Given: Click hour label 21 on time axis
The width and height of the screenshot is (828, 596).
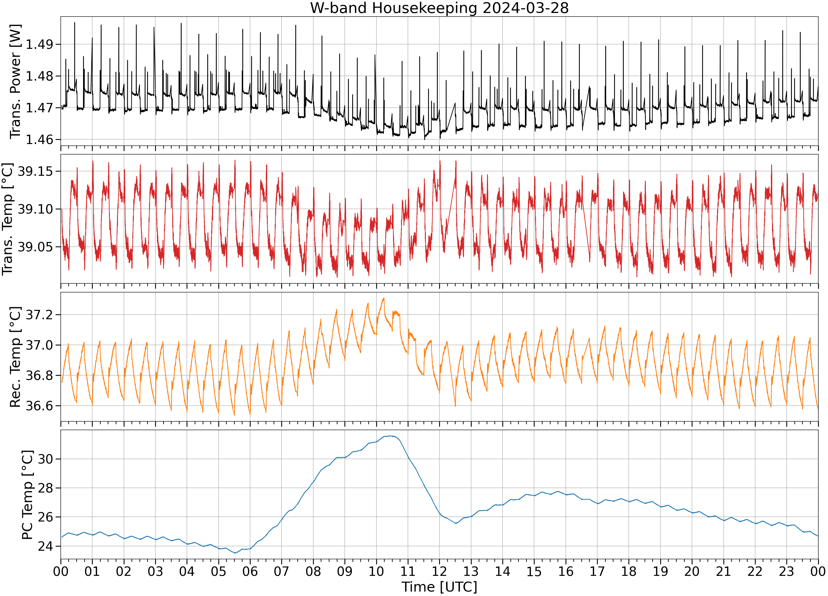Looking at the screenshot, I should tap(724, 571).
